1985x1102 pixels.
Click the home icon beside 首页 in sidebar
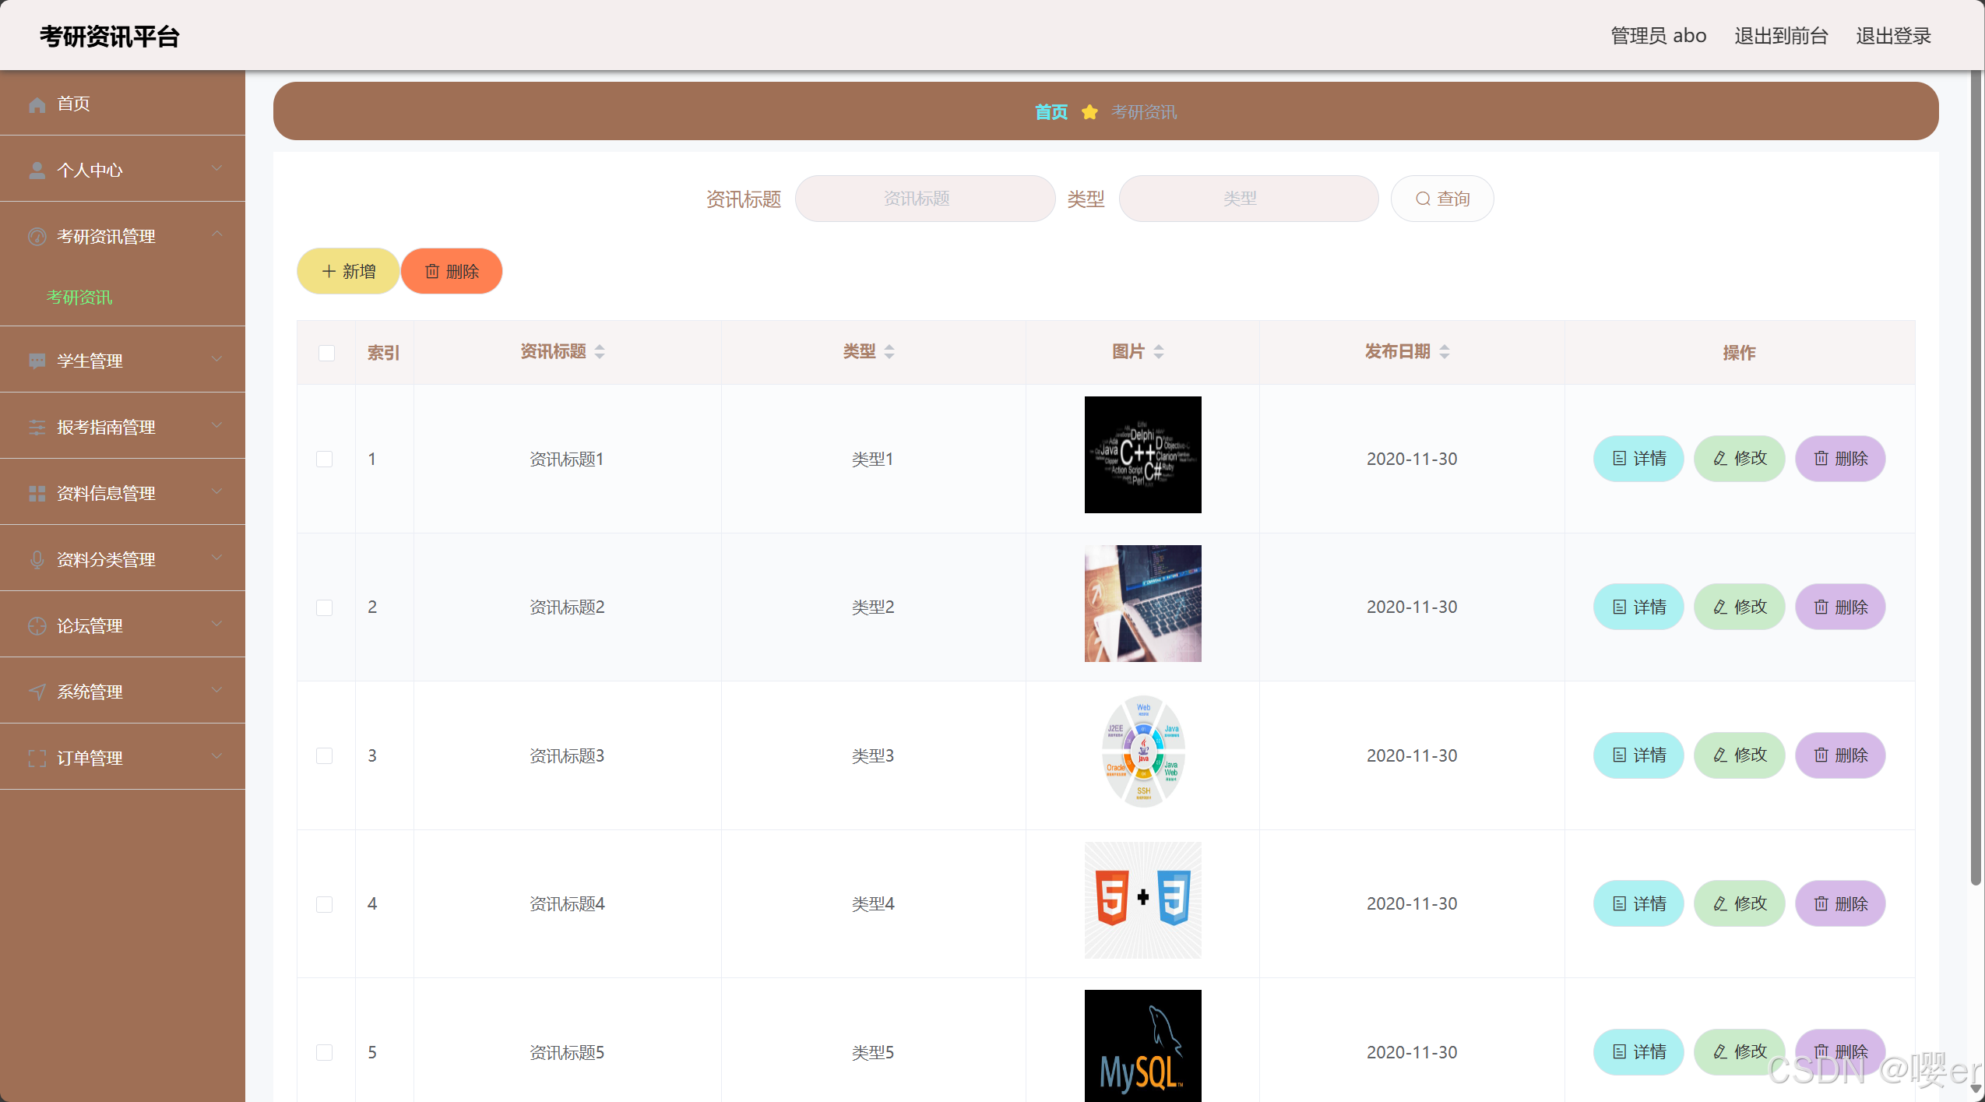[x=37, y=104]
